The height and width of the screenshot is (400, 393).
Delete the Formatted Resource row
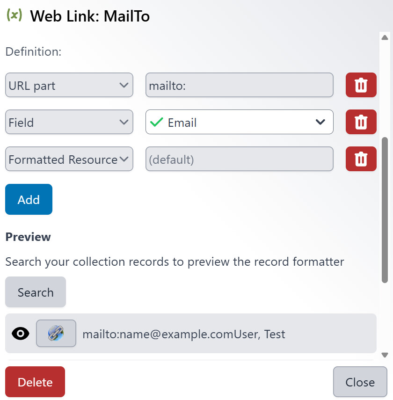pos(361,159)
